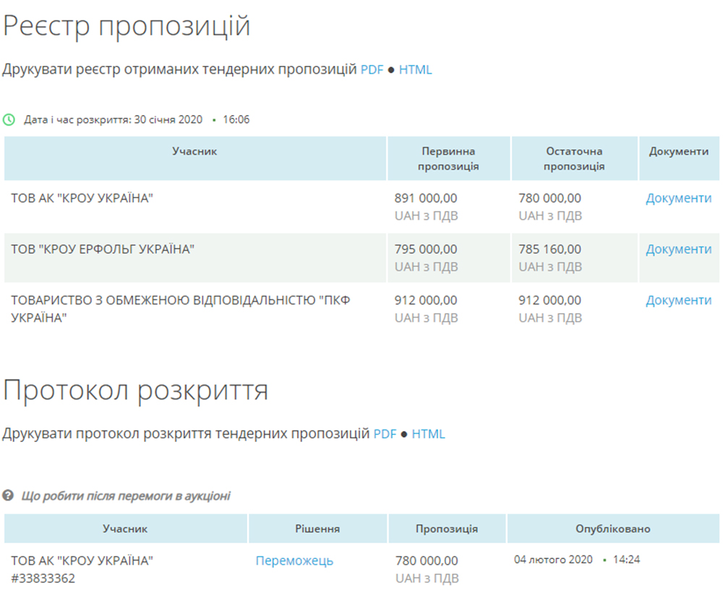Screen dimensions: 723x609
Task: Click the Переможець decision link
Action: point(294,561)
